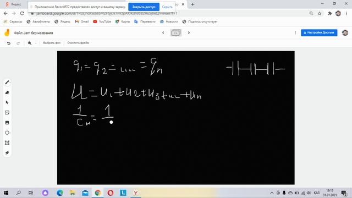
Task: Click Очистить фрейм to clear frame
Action: click(78, 43)
